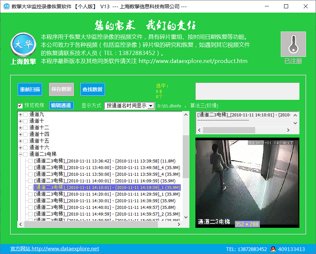Check the 通道十六 checkbox
The width and height of the screenshot is (316, 254).
tap(25, 148)
